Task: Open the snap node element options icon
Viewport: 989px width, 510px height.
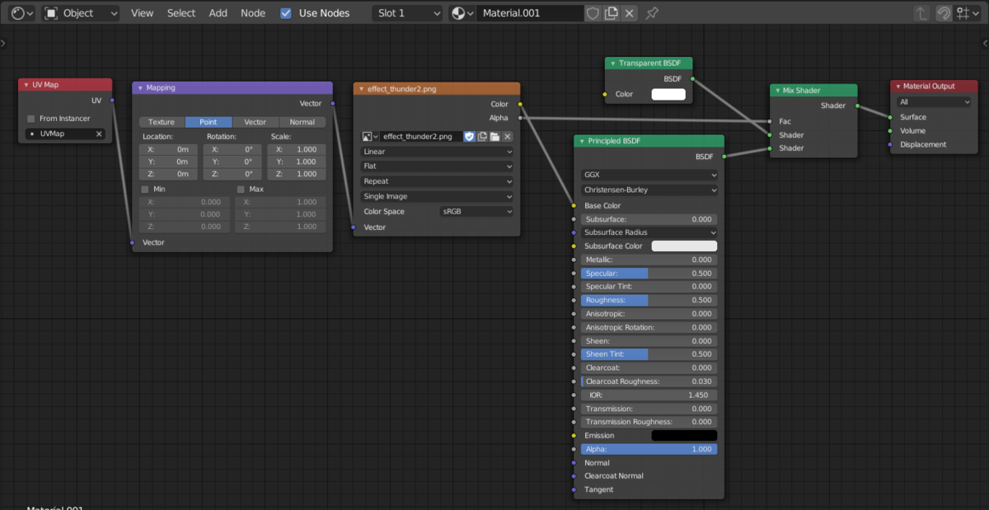Action: pyautogui.click(x=968, y=13)
